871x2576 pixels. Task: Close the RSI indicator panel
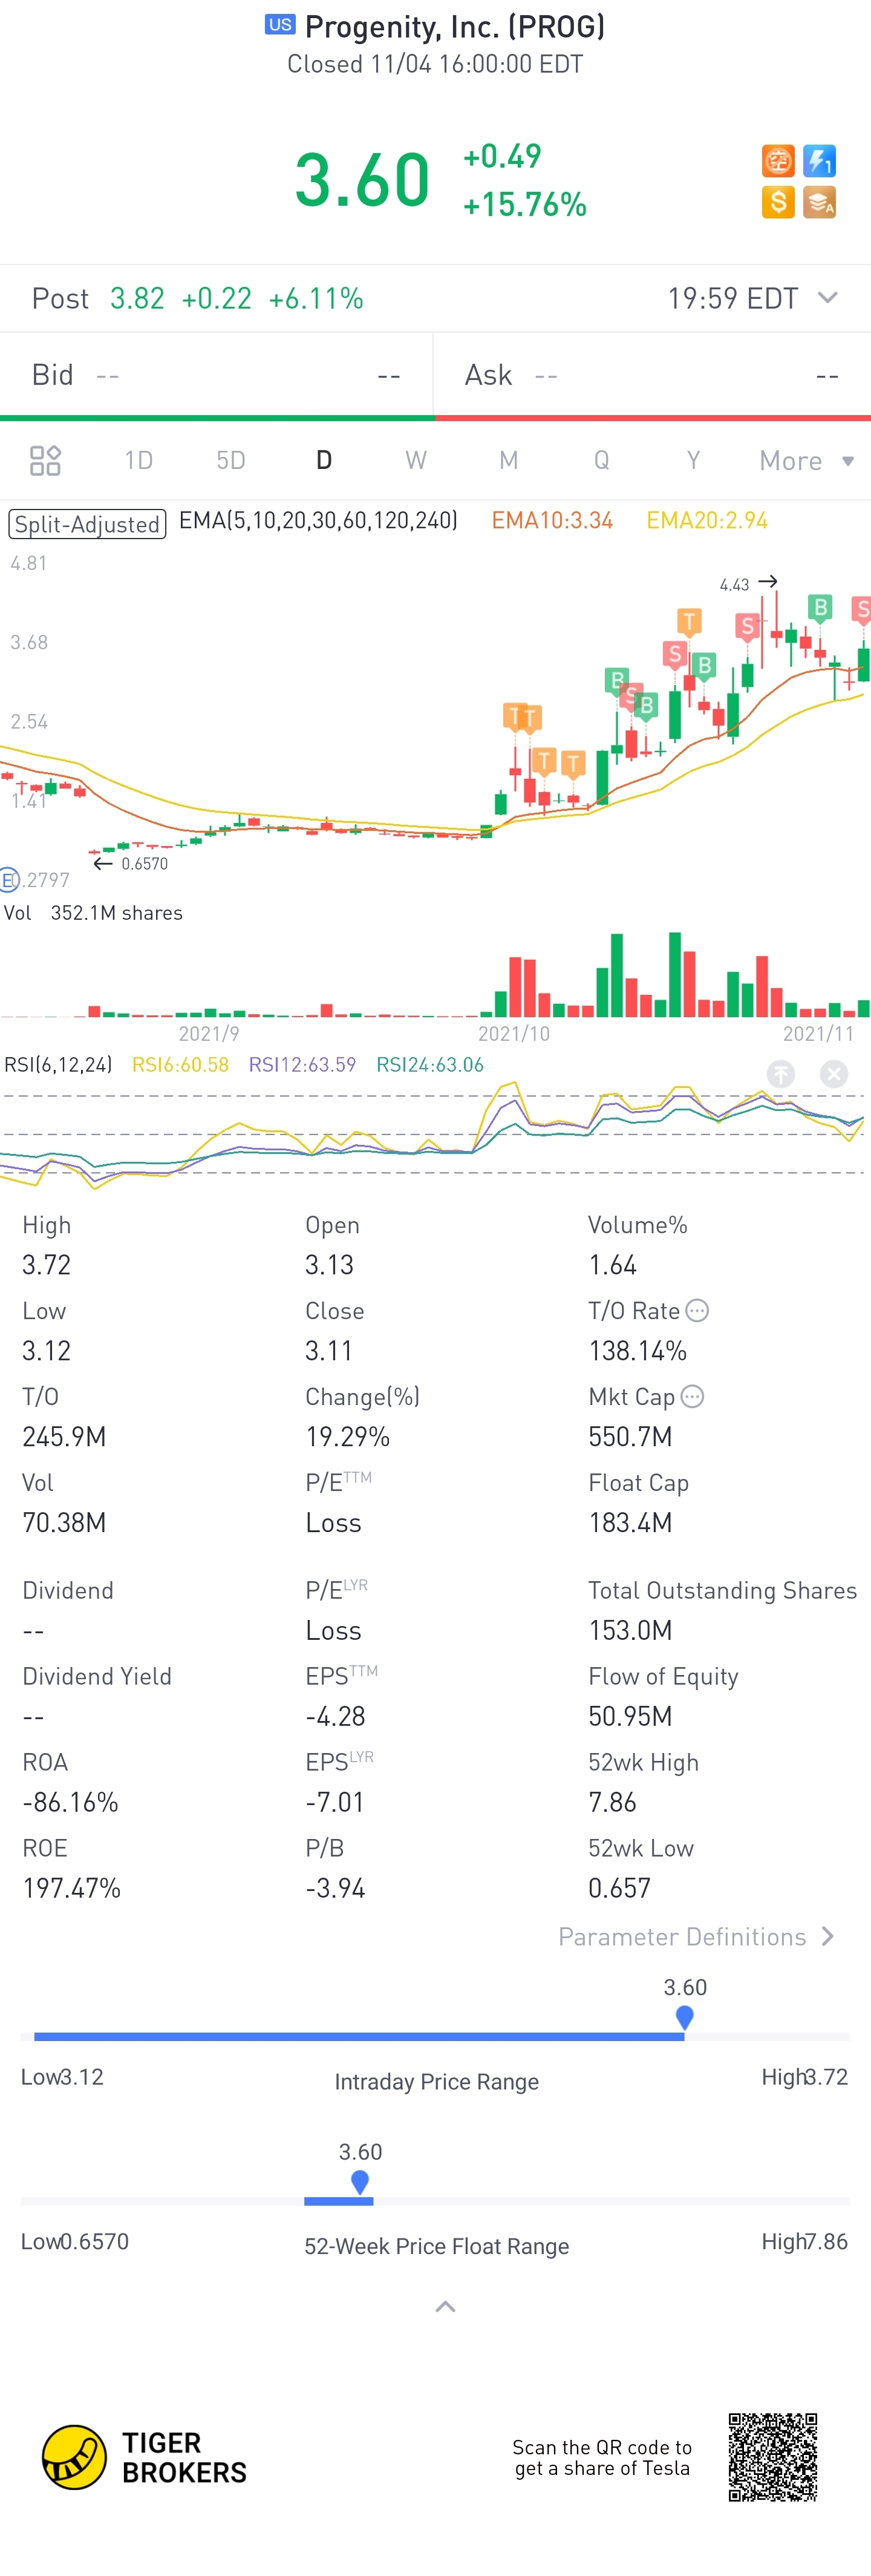point(833,1074)
